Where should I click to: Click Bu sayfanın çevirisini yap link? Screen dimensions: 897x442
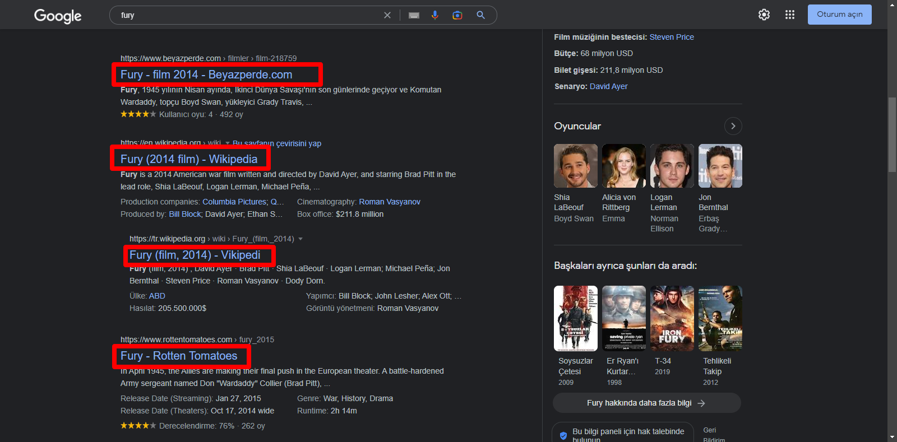[277, 143]
